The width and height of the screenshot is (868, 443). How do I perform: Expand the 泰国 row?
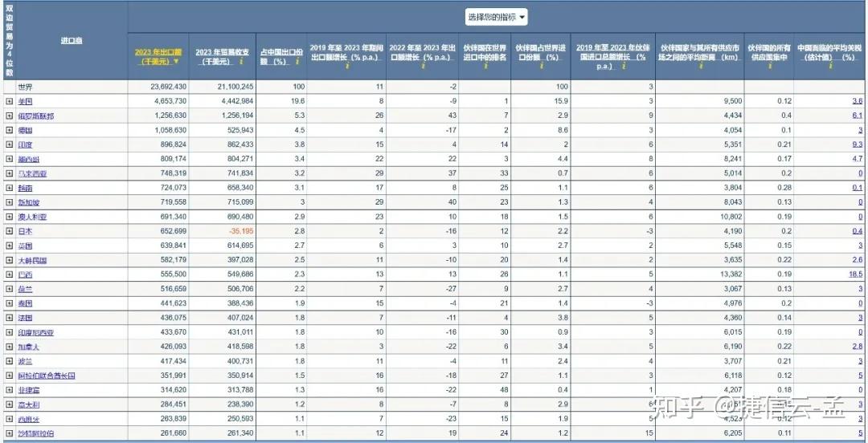(10, 303)
